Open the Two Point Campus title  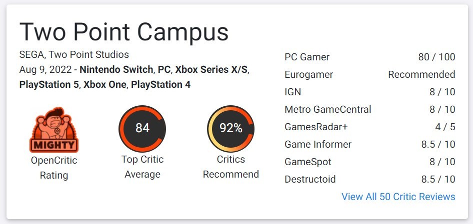pos(123,32)
